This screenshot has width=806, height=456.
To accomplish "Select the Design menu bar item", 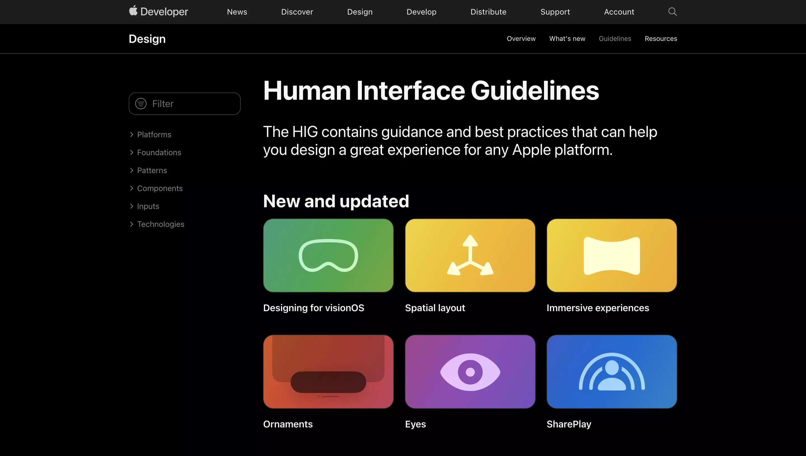I will [x=360, y=12].
